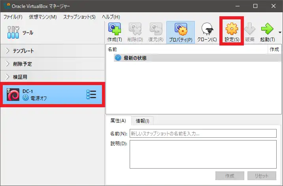Click the power icon beside 最新の状態

point(118,58)
